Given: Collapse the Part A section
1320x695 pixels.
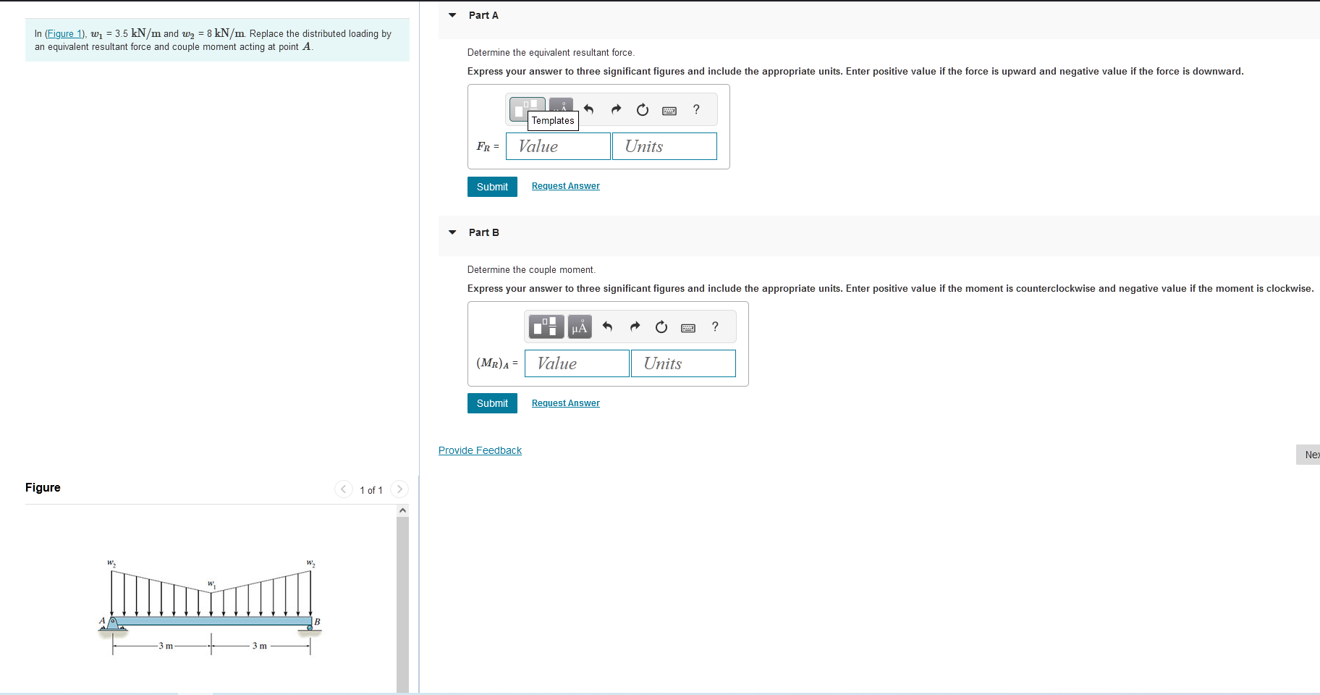Looking at the screenshot, I should coord(452,14).
